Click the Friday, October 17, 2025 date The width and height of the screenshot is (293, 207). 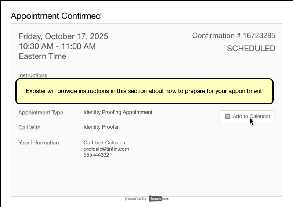pyautogui.click(x=63, y=36)
